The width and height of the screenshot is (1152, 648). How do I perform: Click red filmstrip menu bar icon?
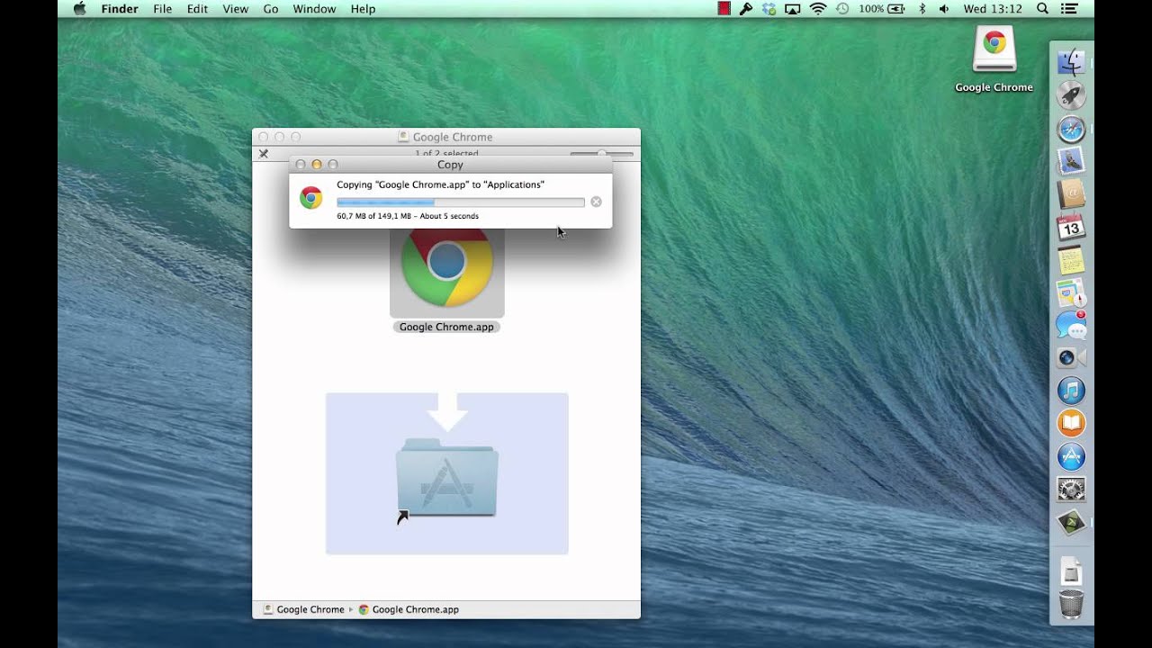pos(724,9)
